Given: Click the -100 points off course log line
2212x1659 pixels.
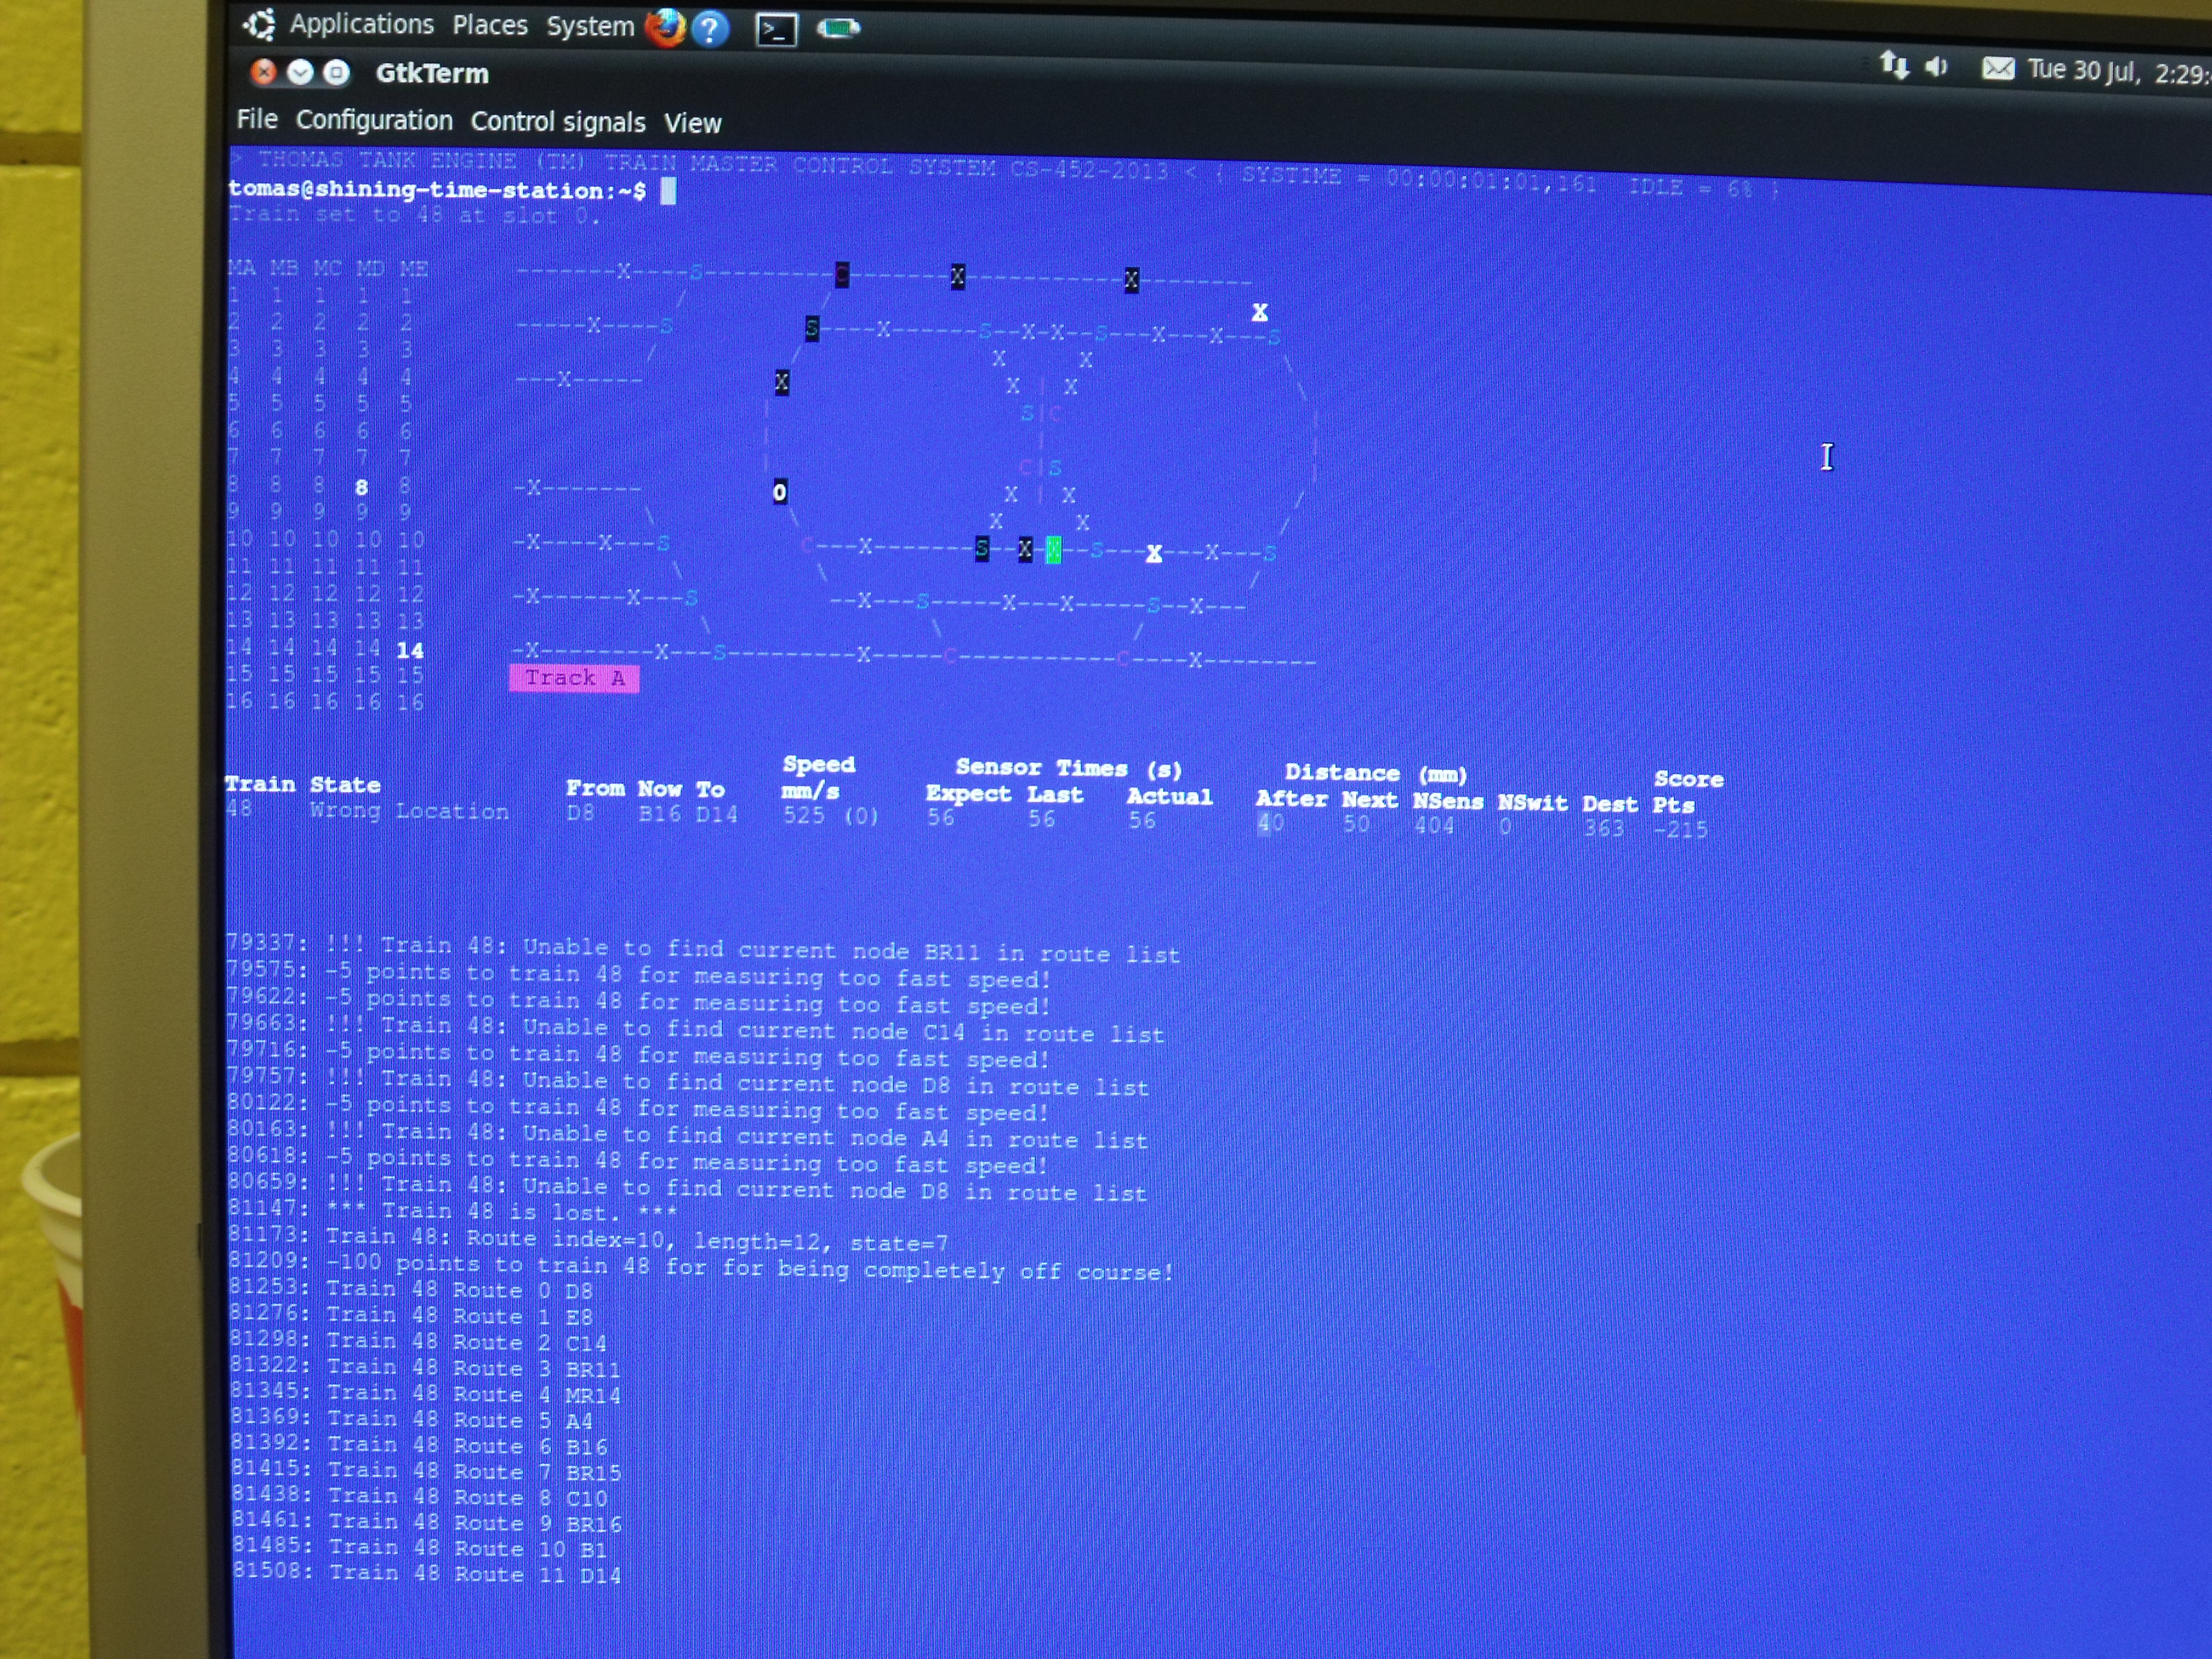Looking at the screenshot, I should point(700,1268).
